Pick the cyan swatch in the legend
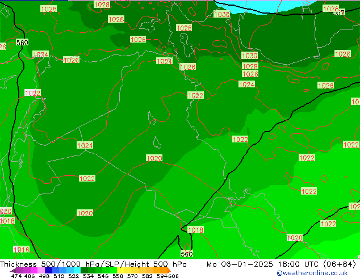Screen dimensions: 360x278 (77, 270)
